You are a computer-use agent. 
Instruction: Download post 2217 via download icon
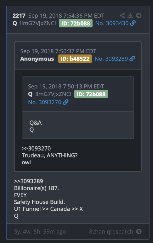click(x=130, y=15)
